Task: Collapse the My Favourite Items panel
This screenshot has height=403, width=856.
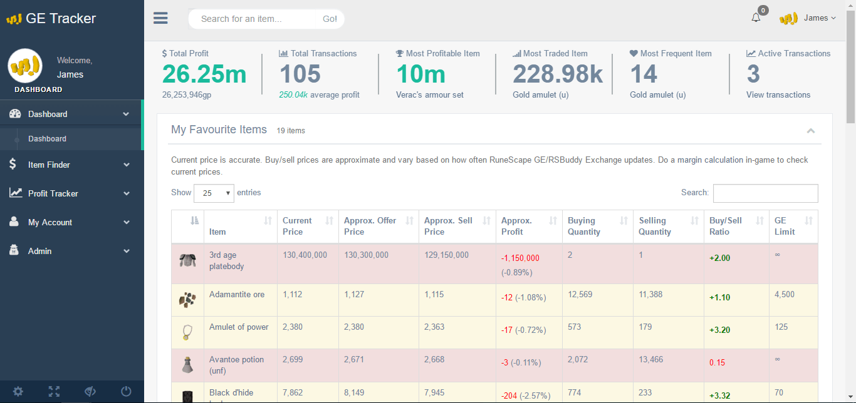Action: pyautogui.click(x=811, y=131)
